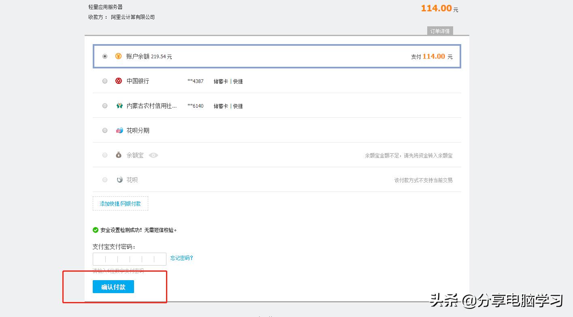Select the 中国银行 储蓄卡 radio button

pyautogui.click(x=104, y=81)
